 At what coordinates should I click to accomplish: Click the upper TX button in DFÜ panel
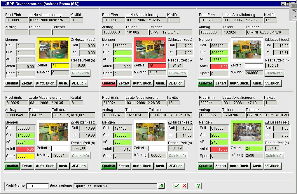294,12
